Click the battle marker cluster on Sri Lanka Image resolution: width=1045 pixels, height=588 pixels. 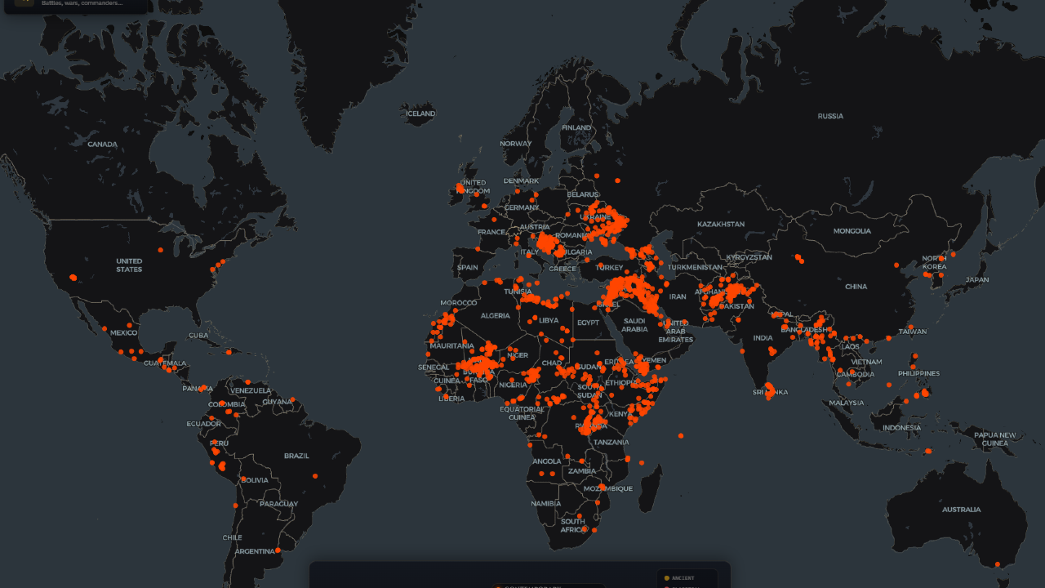(769, 392)
